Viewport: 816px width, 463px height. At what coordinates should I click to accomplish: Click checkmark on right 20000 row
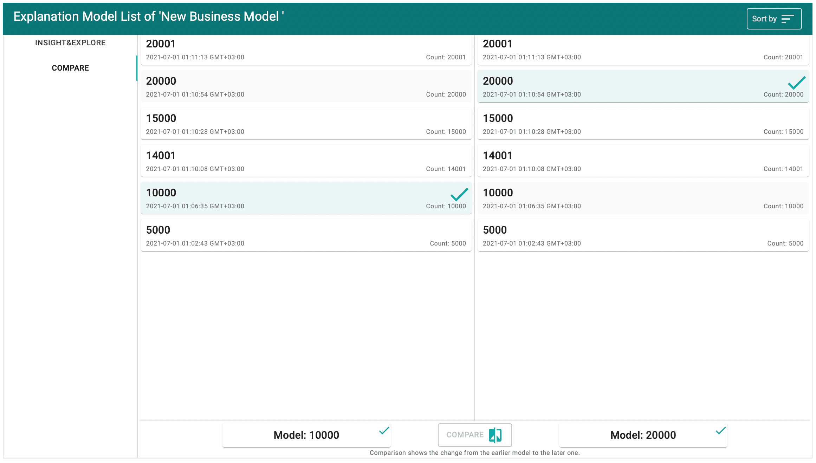pos(797,83)
